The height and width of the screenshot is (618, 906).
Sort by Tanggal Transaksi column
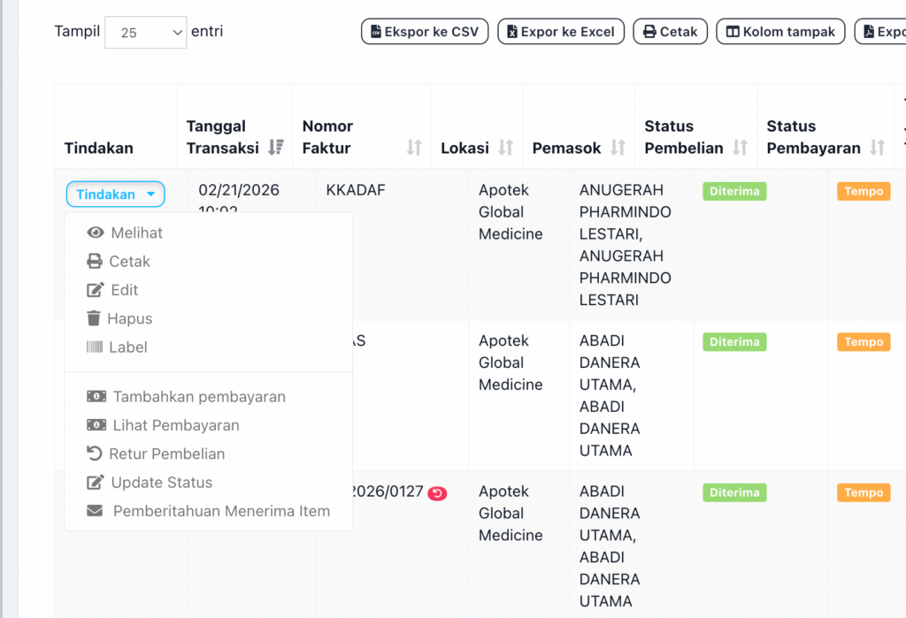(275, 148)
